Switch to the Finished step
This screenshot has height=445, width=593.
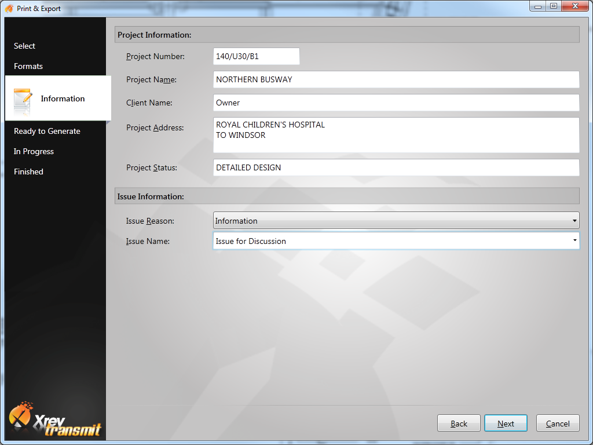[29, 172]
